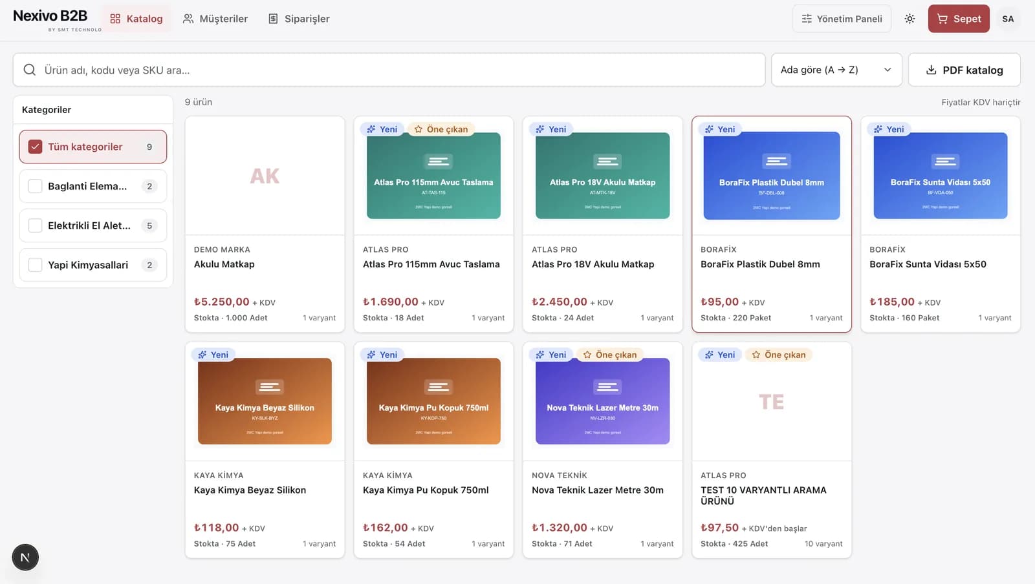Click the Stokta · 220 Paket text
This screenshot has height=584, width=1035.
tap(736, 318)
